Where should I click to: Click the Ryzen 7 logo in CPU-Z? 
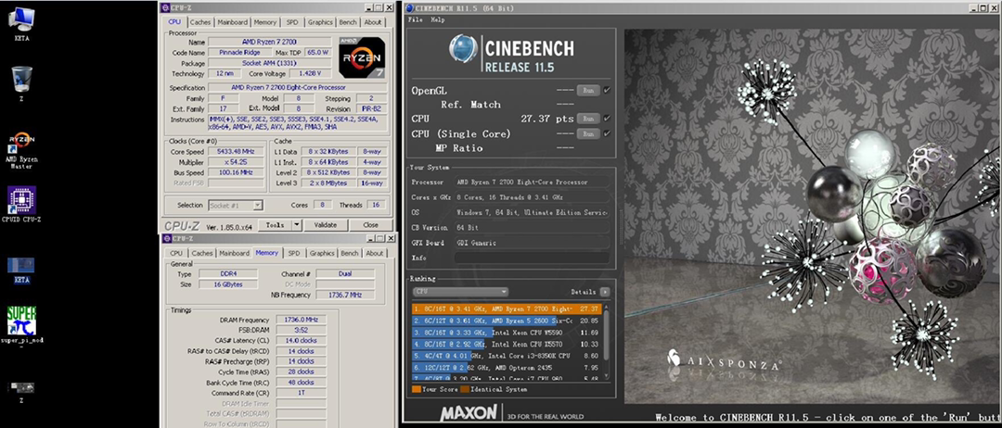click(362, 57)
